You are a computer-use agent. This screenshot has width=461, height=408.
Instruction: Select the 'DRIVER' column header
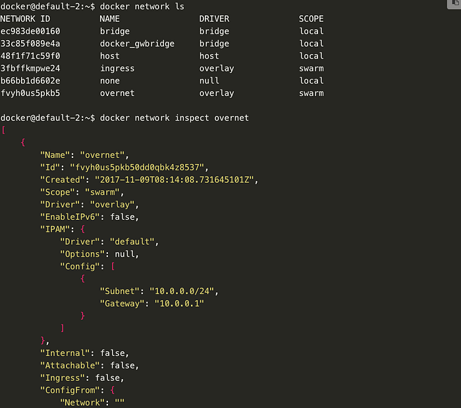[214, 19]
